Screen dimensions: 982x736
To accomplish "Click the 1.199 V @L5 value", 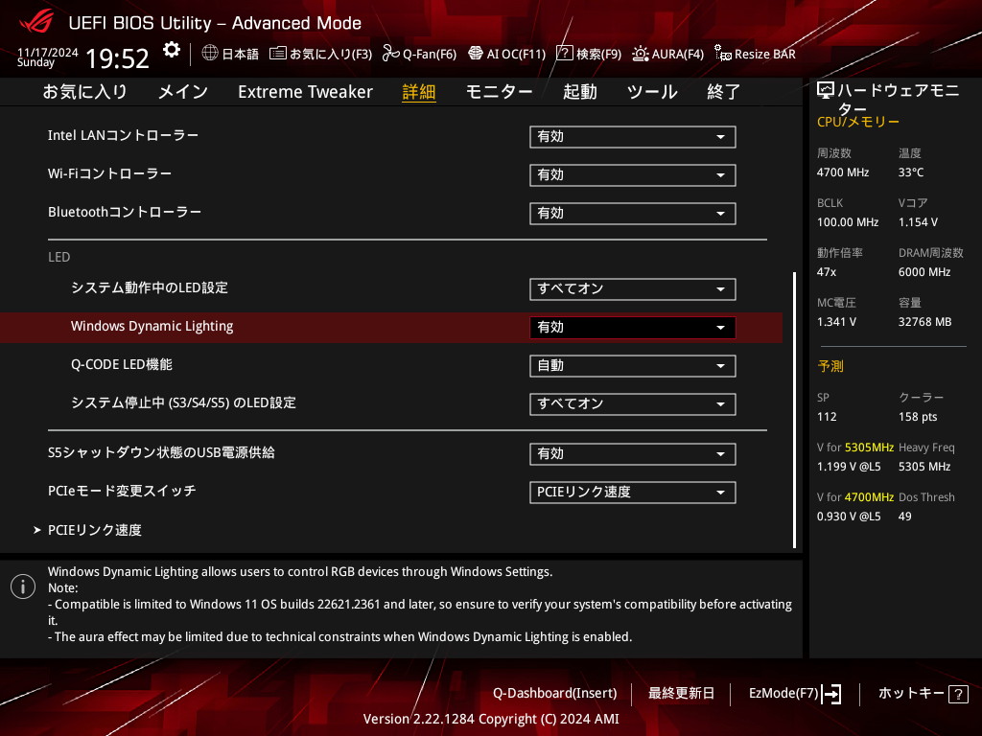I will coord(849,467).
